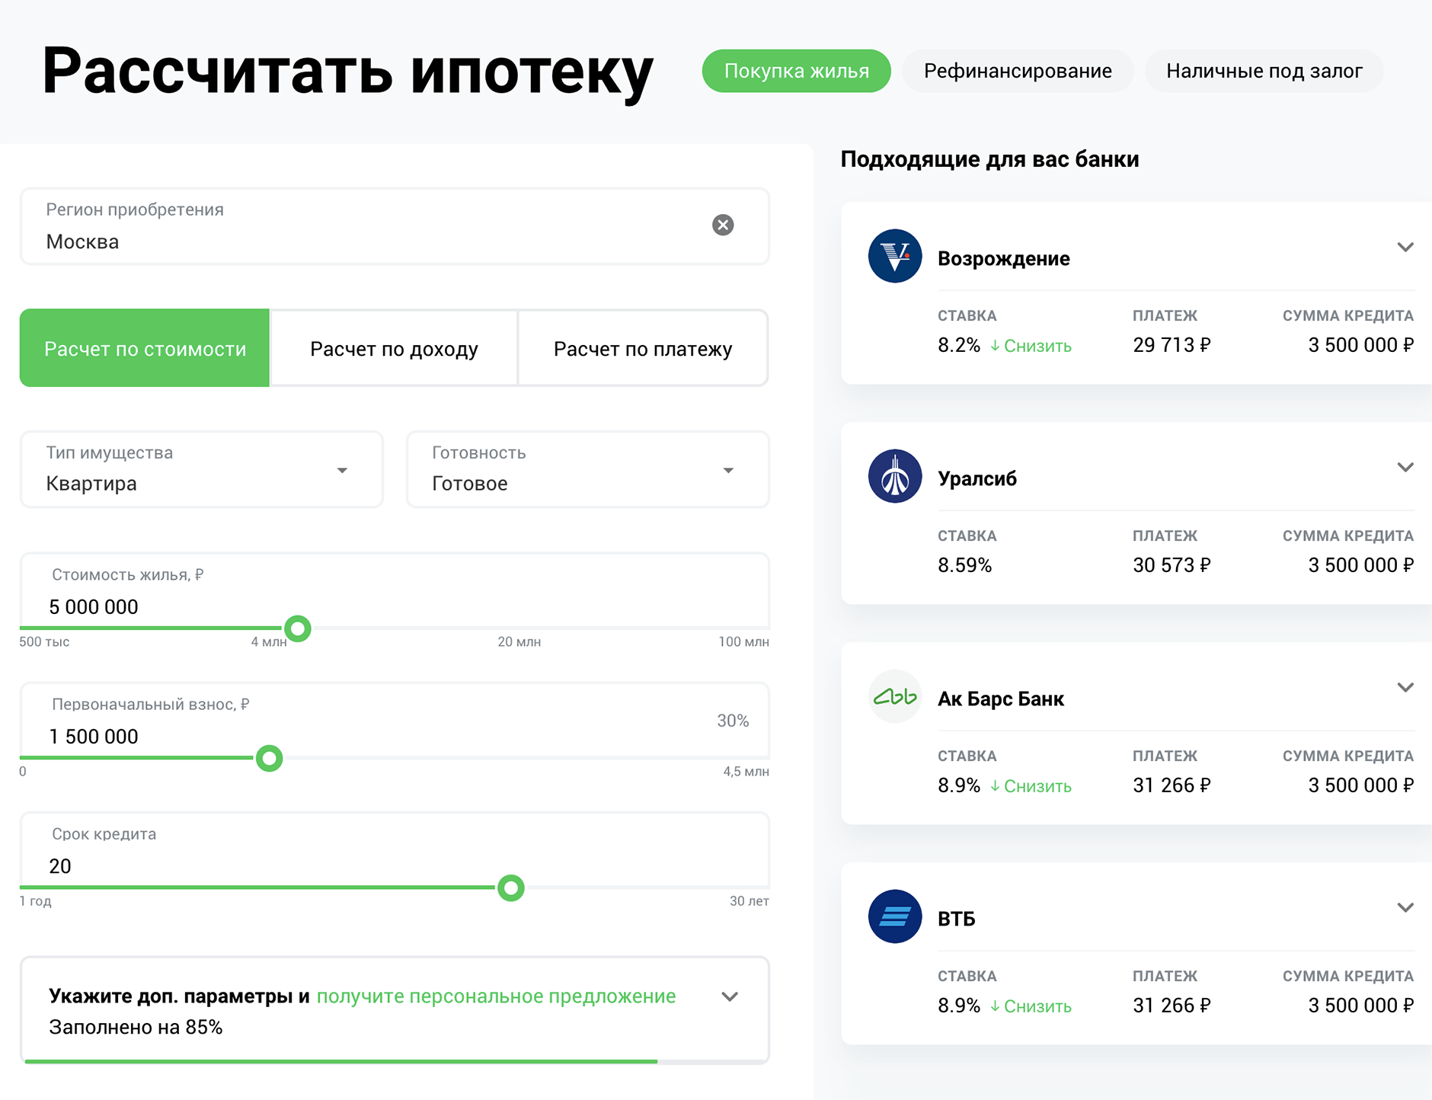Screen dimensions: 1432x1100
Task: Click the Уралсиб bank logo
Action: [895, 476]
